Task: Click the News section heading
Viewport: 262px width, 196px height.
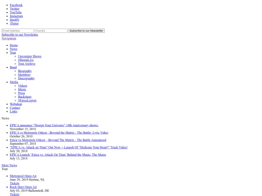Action: (x=5, y=119)
